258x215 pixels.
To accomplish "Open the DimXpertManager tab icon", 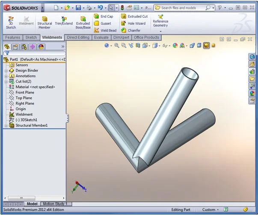I will (33, 47).
